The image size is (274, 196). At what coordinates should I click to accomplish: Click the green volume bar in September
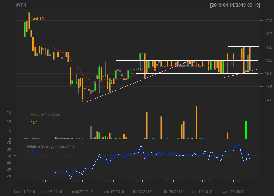(246, 130)
